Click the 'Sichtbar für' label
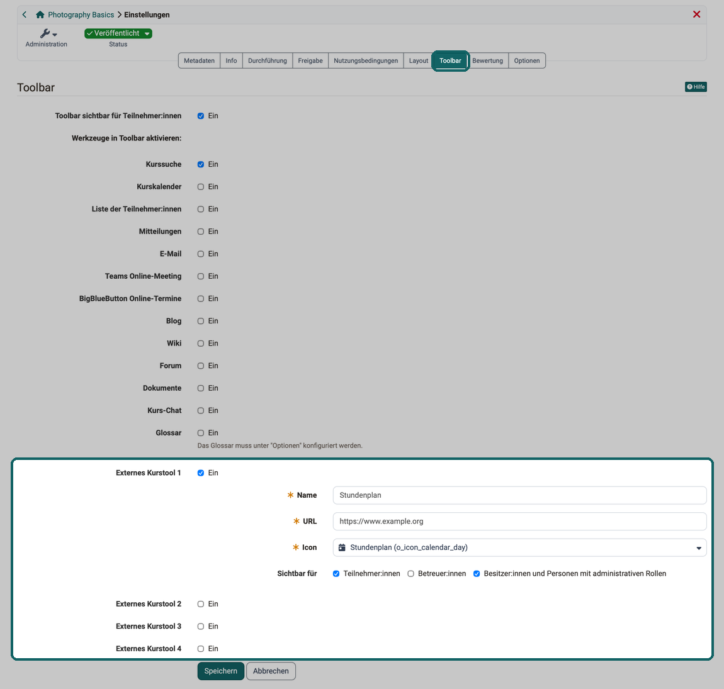This screenshot has width=724, height=689. click(297, 574)
